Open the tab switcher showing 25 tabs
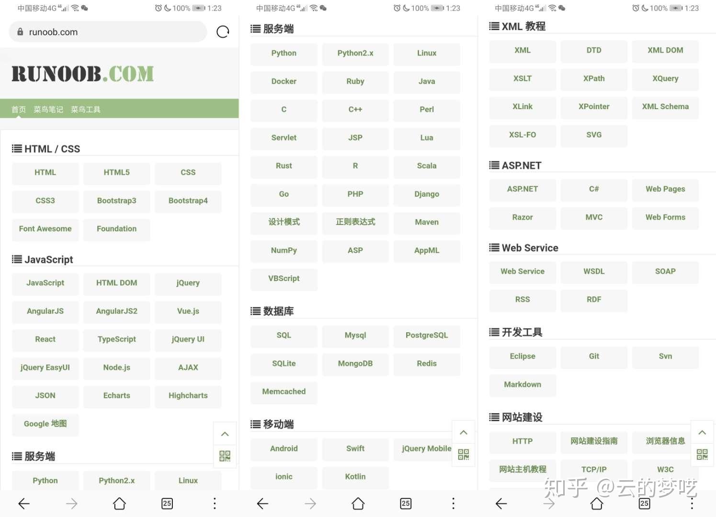This screenshot has height=517, width=716. (167, 504)
